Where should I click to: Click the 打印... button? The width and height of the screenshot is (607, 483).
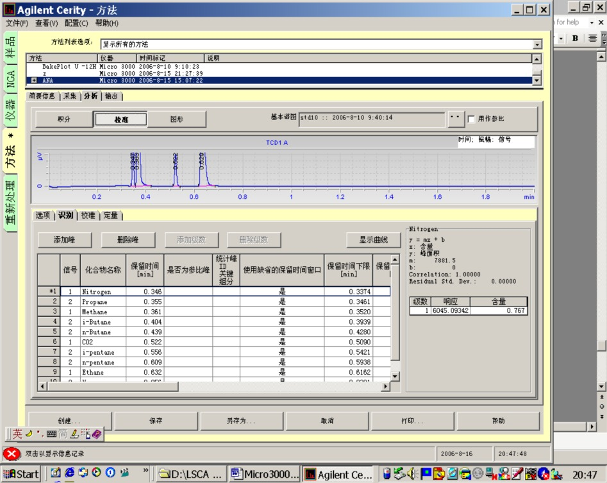412,421
